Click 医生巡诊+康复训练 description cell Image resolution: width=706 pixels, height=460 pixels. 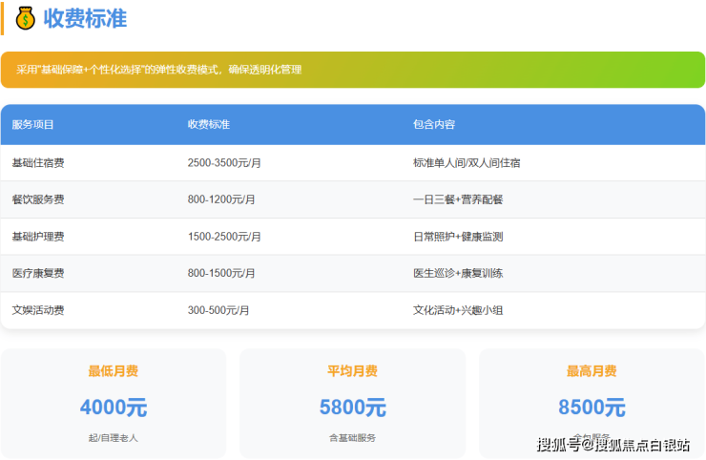click(x=458, y=273)
